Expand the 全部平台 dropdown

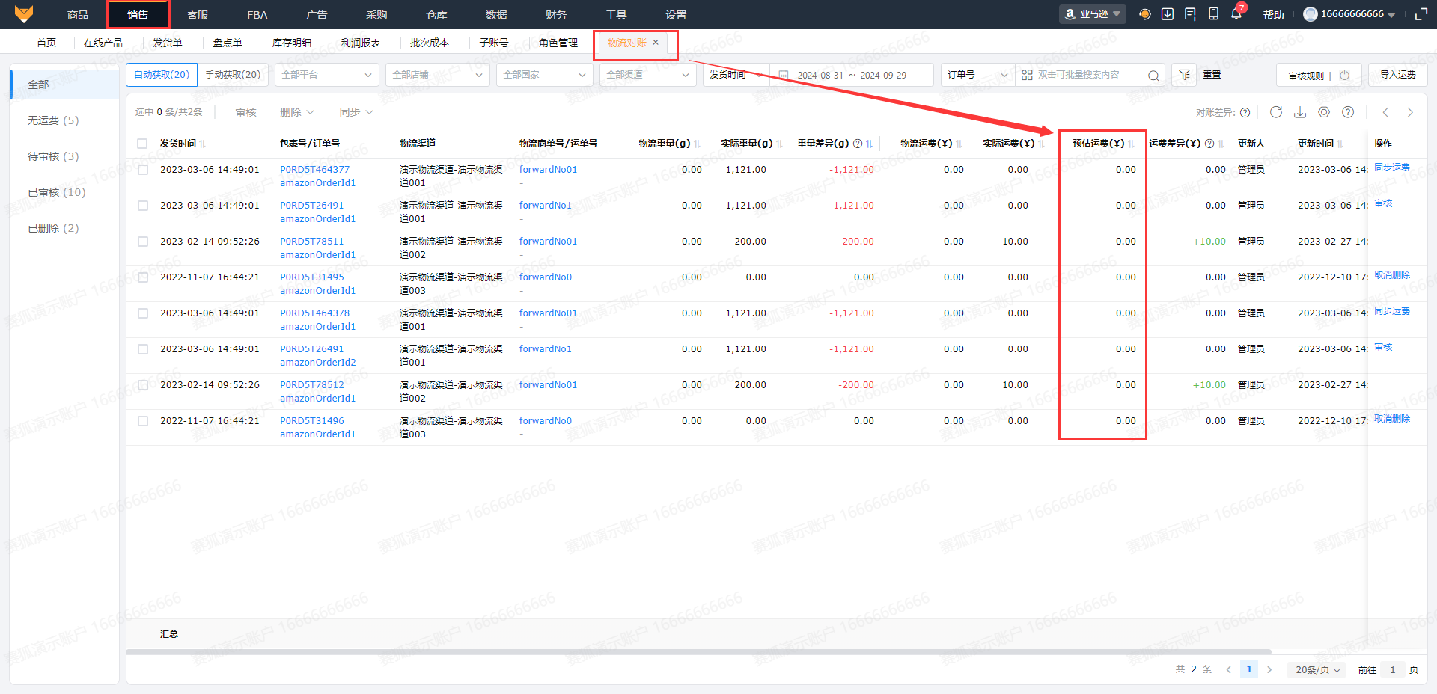tap(326, 75)
